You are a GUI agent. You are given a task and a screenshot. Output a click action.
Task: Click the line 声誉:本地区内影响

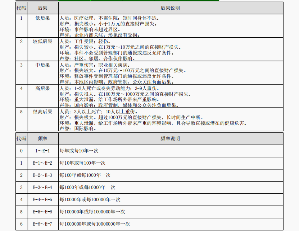117,82
